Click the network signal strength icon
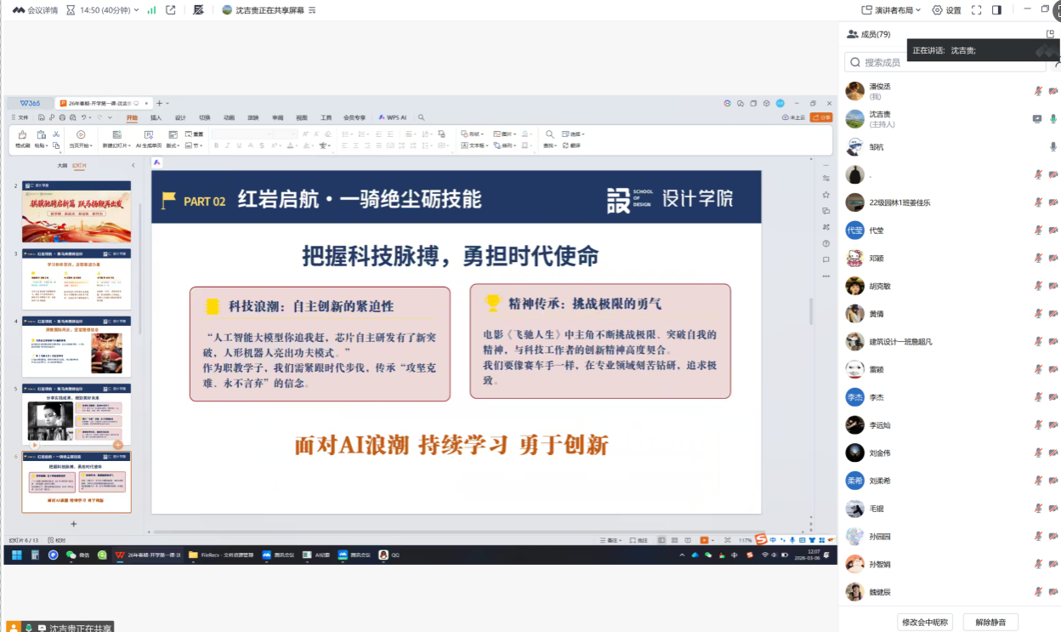 (151, 10)
